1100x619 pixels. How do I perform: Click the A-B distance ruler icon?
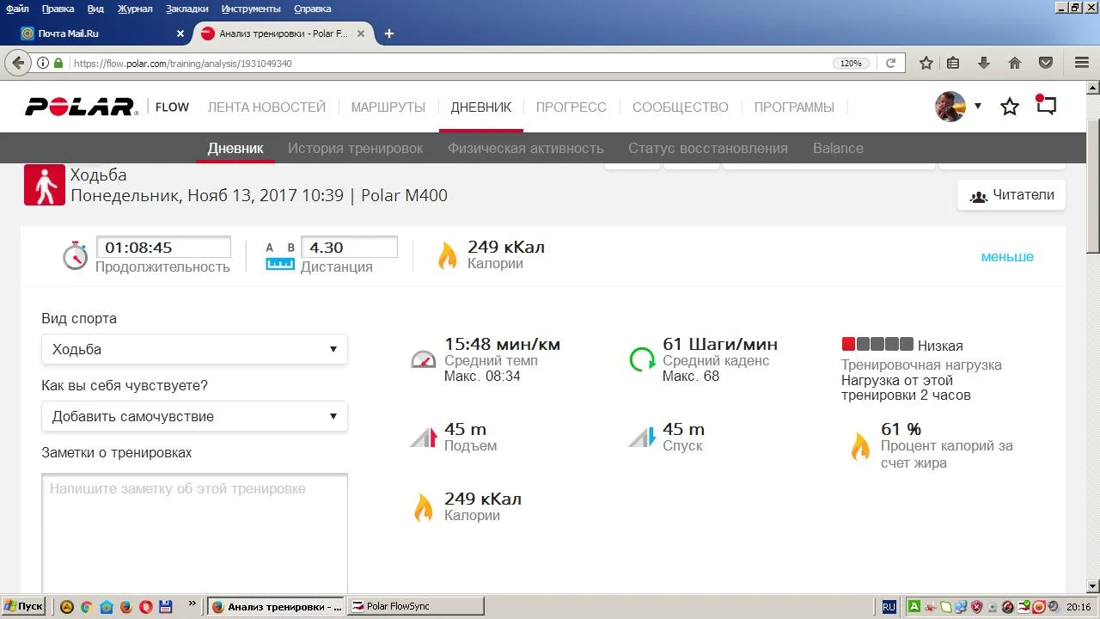(x=280, y=256)
